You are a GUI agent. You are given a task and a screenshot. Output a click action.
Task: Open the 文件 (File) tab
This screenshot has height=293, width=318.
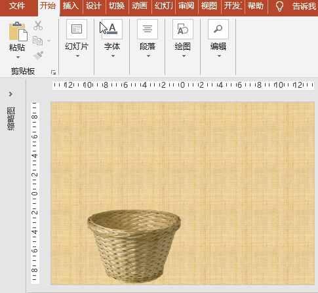pos(17,6)
